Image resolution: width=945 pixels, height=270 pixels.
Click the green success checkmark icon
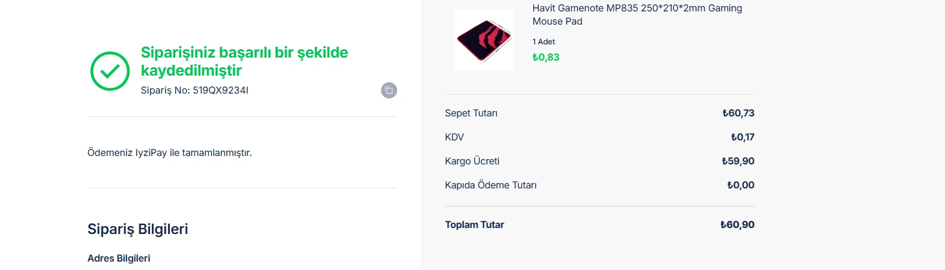pos(110,71)
